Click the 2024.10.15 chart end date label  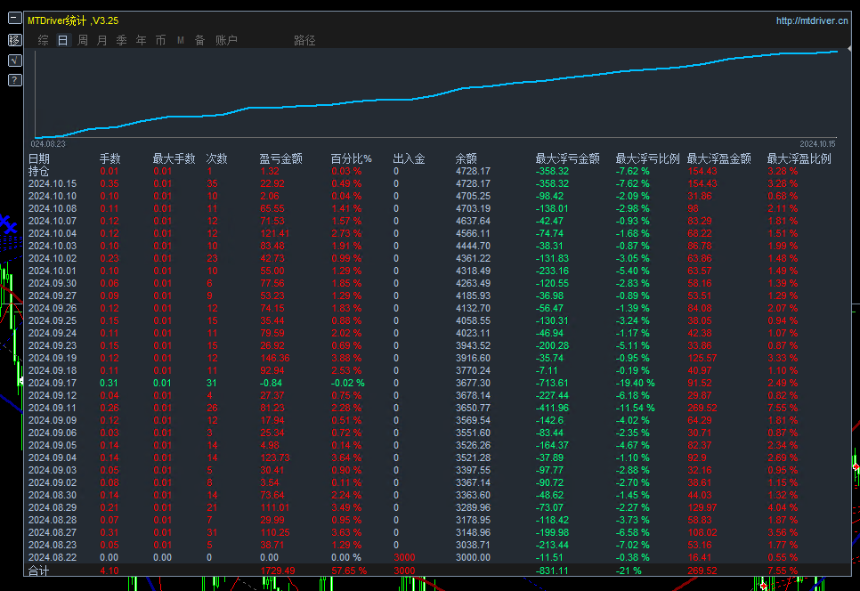pyautogui.click(x=817, y=143)
